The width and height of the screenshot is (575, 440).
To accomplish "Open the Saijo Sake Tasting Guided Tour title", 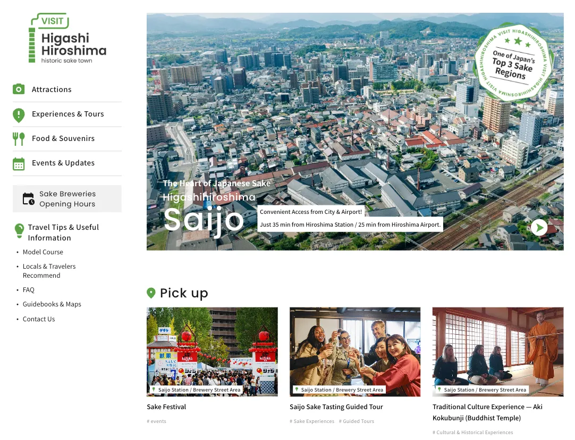I will point(336,407).
